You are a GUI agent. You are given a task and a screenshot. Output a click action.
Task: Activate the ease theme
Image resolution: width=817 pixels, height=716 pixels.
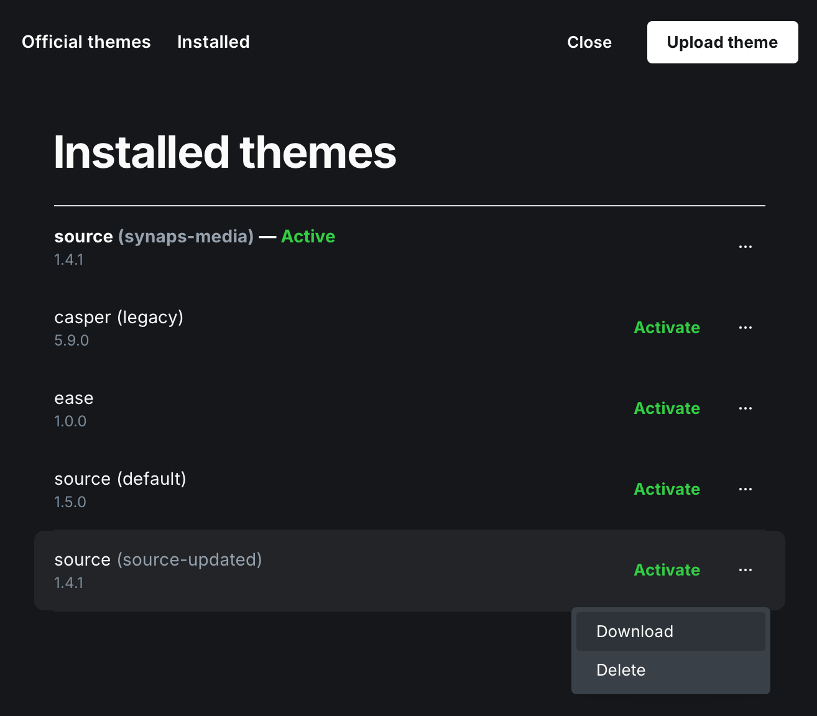click(x=667, y=408)
